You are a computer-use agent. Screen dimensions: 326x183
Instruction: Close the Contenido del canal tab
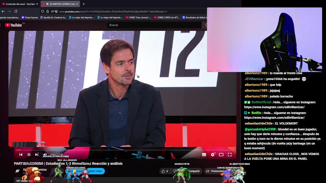pos(37,4)
